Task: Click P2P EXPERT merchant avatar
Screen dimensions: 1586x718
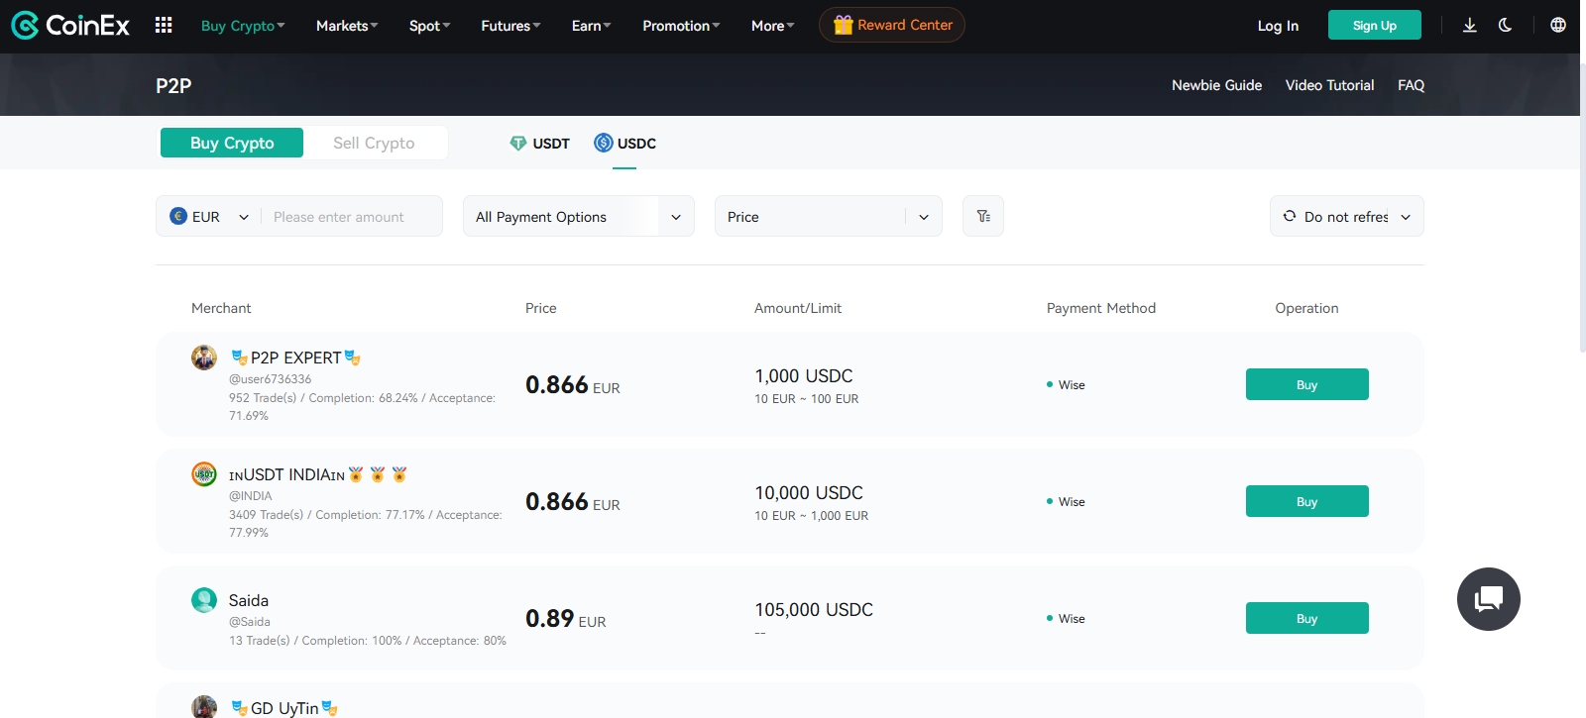Action: [204, 358]
